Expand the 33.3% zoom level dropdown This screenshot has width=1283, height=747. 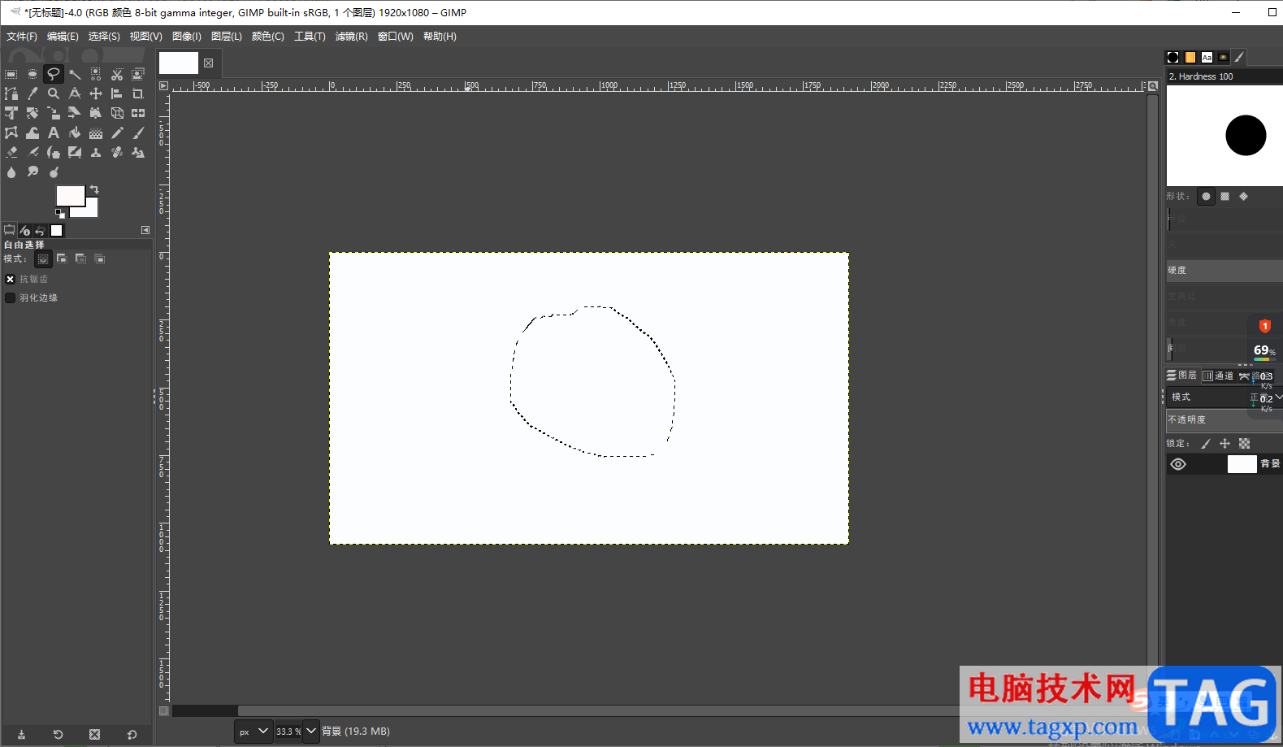pos(311,732)
